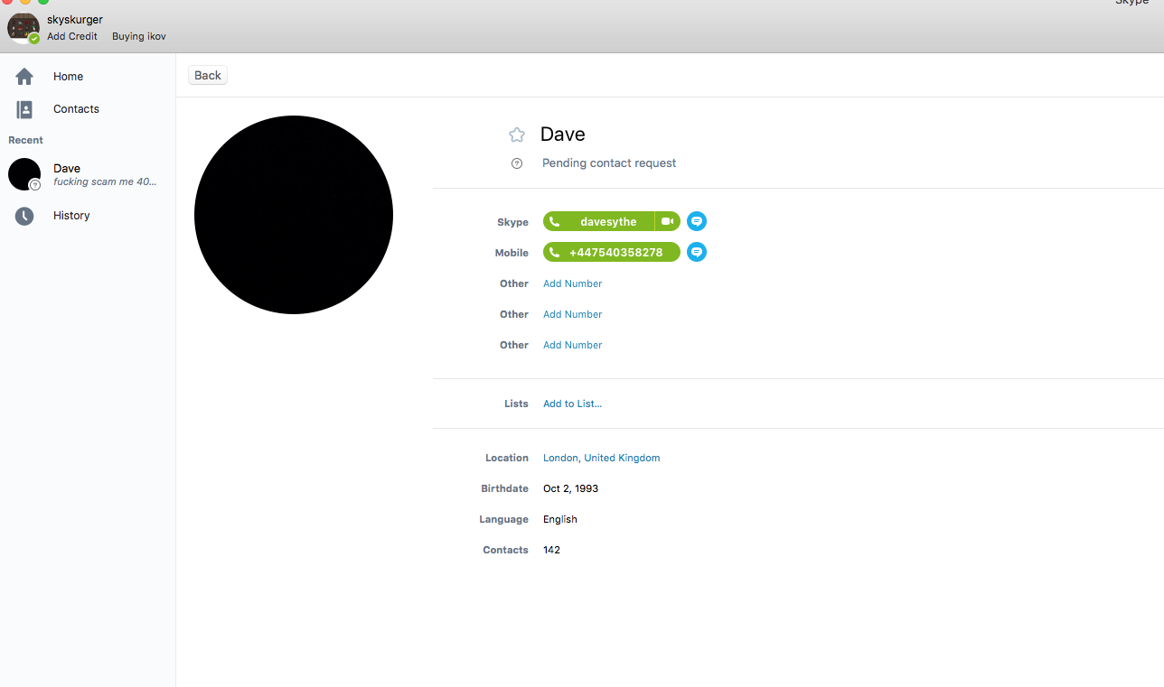Screen dimensions: 1164x687
Task: Click second Add Number link
Action: click(x=572, y=314)
